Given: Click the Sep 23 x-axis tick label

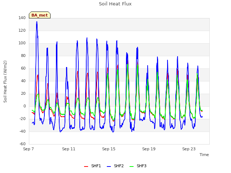Looking at the screenshot, I should [189, 149].
